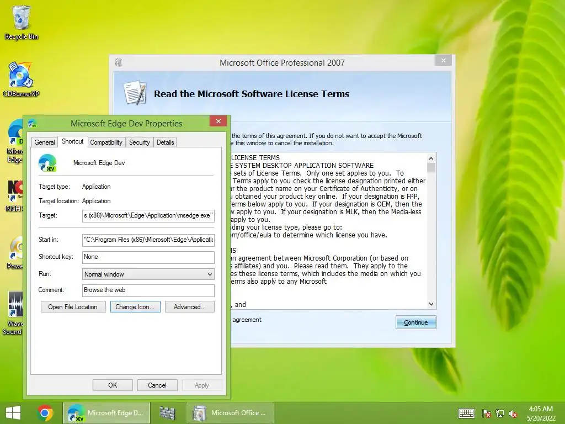This screenshot has height=424, width=565.
Task: Click the muted volume icon in tray
Action: [513, 414]
